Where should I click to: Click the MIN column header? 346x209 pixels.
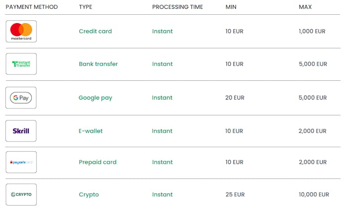tap(231, 7)
